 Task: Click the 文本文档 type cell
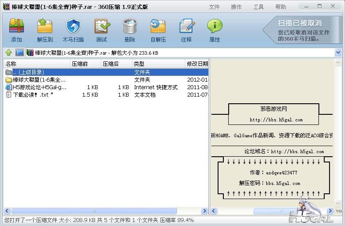click(145, 94)
